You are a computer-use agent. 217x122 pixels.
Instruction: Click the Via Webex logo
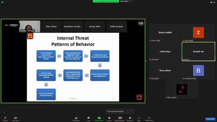click(11, 25)
